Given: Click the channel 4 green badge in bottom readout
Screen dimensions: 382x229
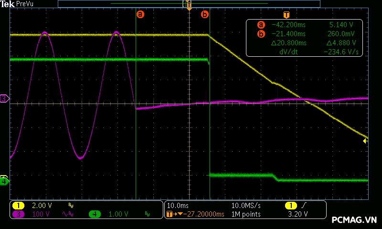Looking at the screenshot, I should coord(95,214).
